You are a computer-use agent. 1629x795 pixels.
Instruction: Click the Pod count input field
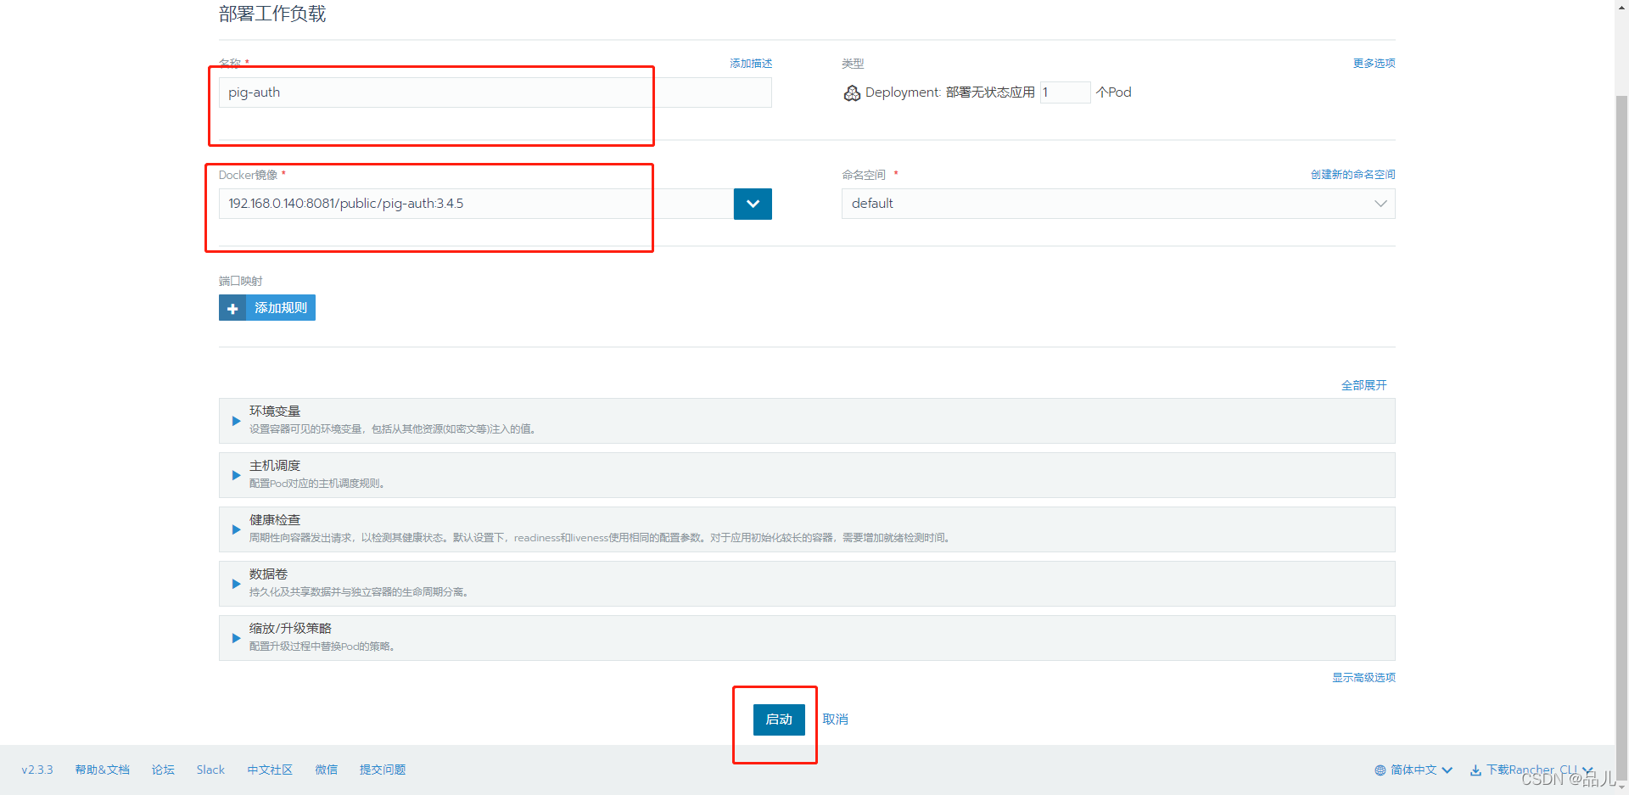(x=1065, y=92)
